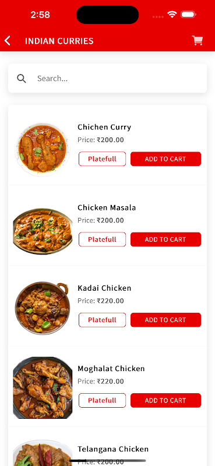Click the magnifier search icon

click(x=22, y=79)
